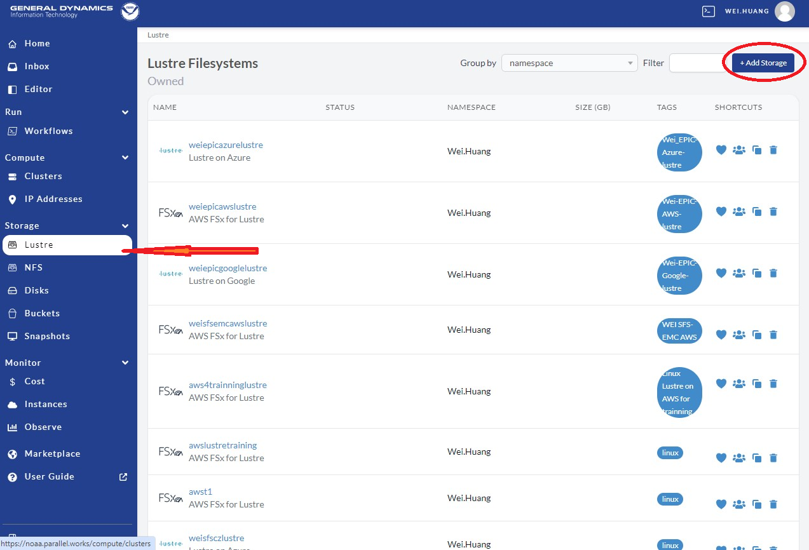Share weiepicazurelustre using people icon

739,150
